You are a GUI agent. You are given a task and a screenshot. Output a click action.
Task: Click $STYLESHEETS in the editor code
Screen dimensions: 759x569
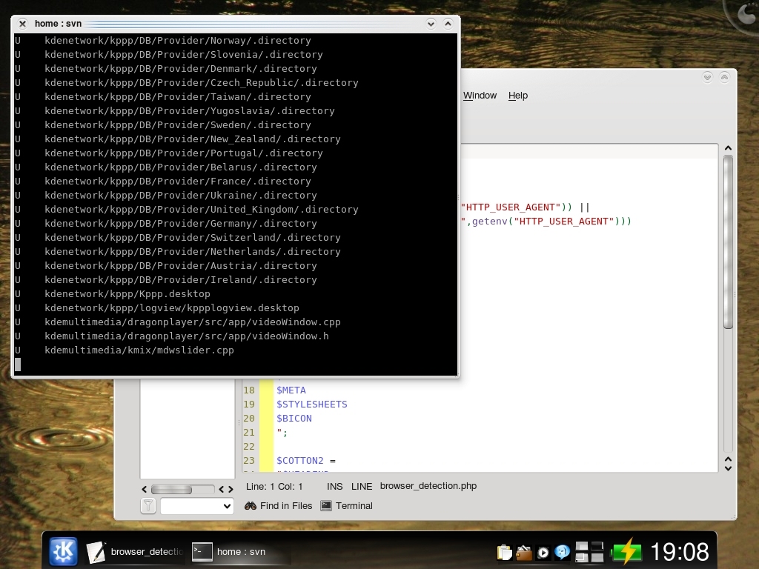(x=312, y=404)
